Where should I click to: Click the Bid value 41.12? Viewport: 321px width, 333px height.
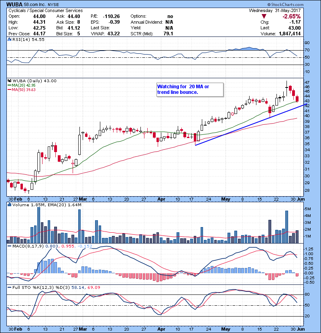(x=74, y=28)
